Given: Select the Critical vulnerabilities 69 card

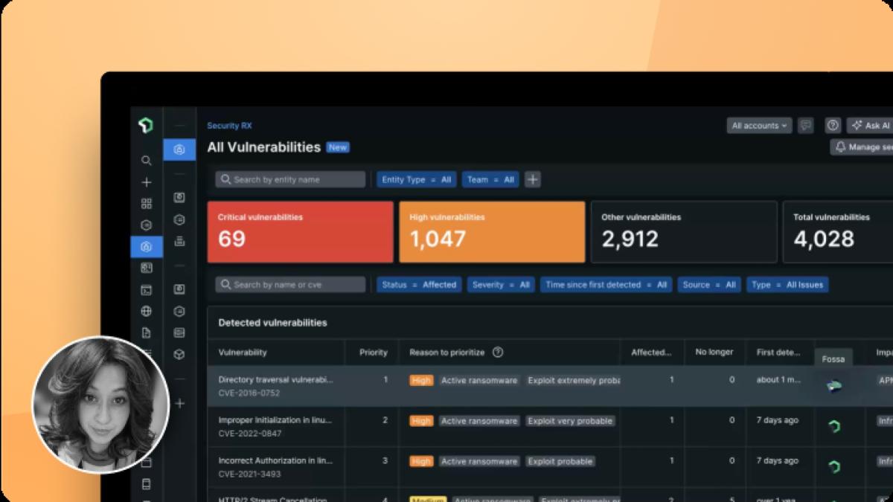Looking at the screenshot, I should [300, 232].
